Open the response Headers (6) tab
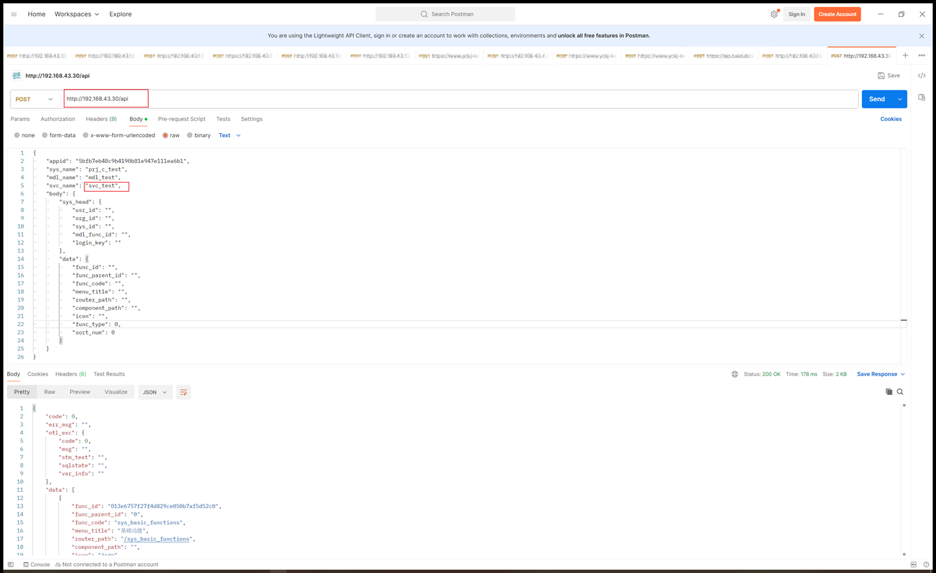This screenshot has width=936, height=573. [70, 374]
